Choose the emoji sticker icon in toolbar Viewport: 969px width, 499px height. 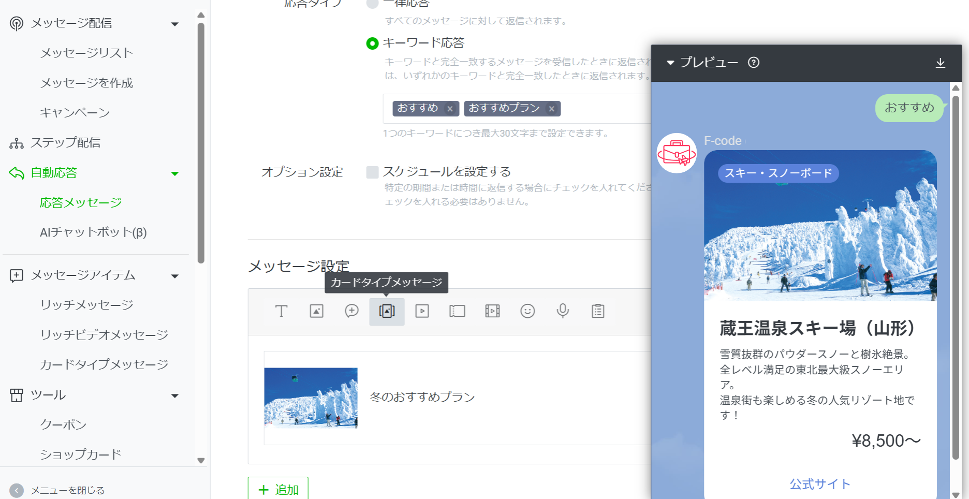pyautogui.click(x=527, y=311)
